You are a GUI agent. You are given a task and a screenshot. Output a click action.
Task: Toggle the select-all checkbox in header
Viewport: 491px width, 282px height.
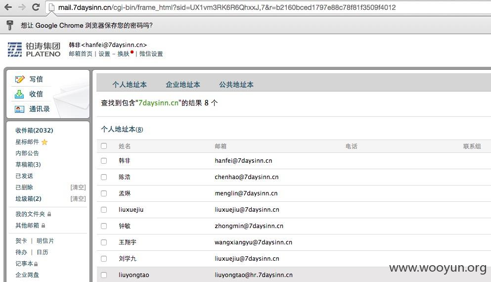(x=104, y=146)
